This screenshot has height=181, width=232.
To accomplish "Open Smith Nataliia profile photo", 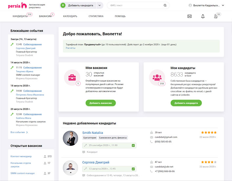I will 71,138.
